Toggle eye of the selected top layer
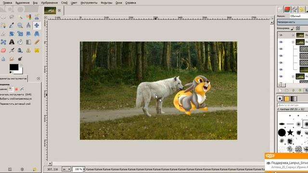Viewport: 308px width, 173px height. coord(281,35)
